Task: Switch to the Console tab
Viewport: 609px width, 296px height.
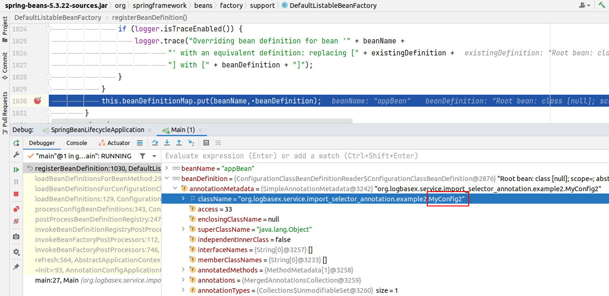Action: coord(76,143)
